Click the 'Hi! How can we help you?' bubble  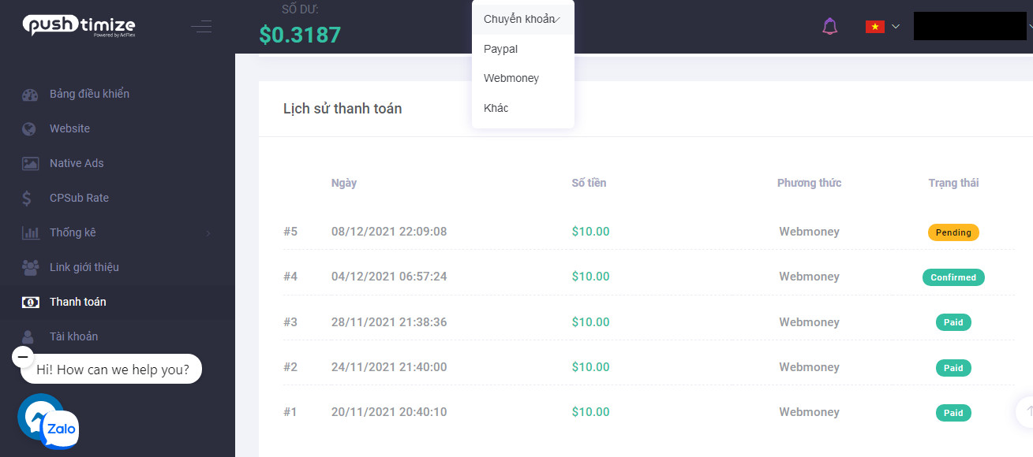pyautogui.click(x=112, y=369)
